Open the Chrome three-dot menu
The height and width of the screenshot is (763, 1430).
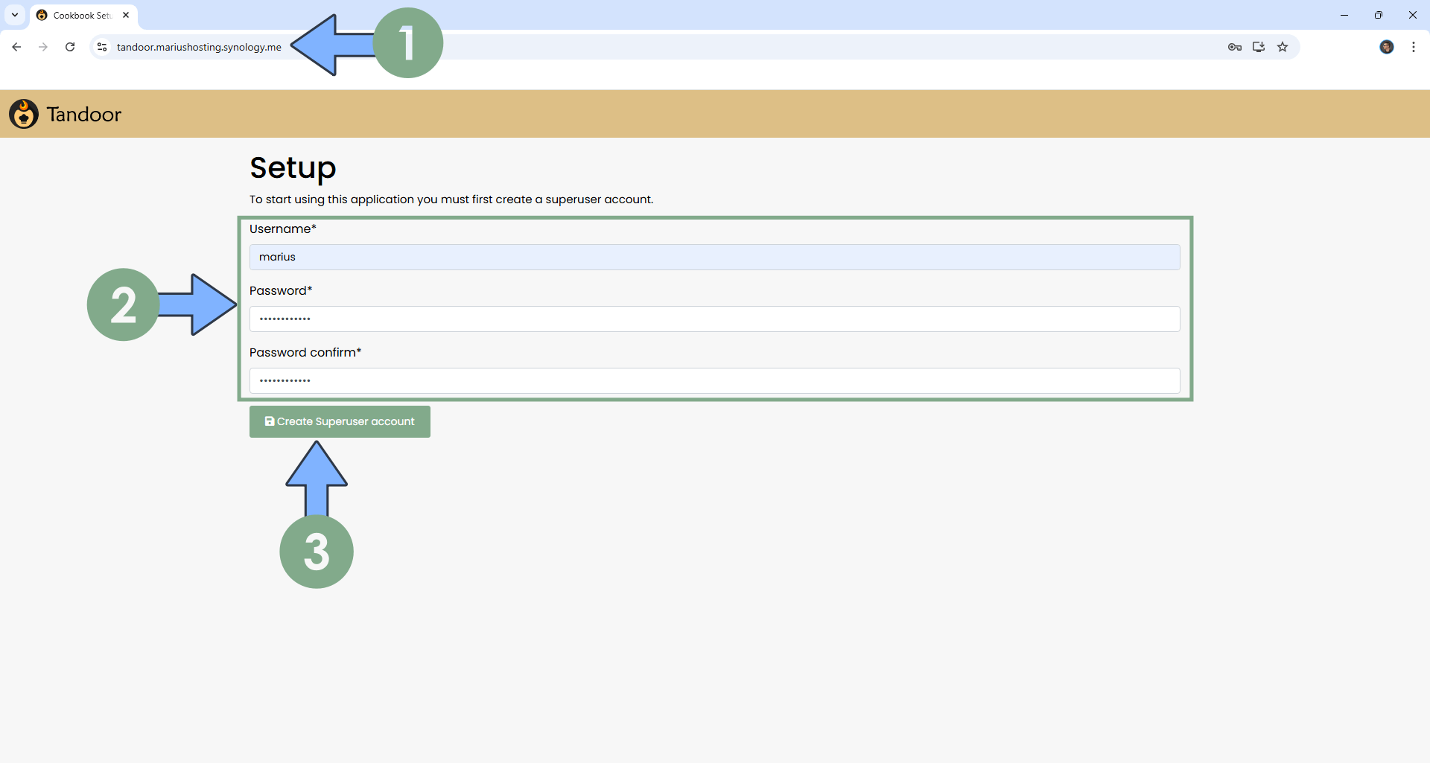click(1414, 47)
